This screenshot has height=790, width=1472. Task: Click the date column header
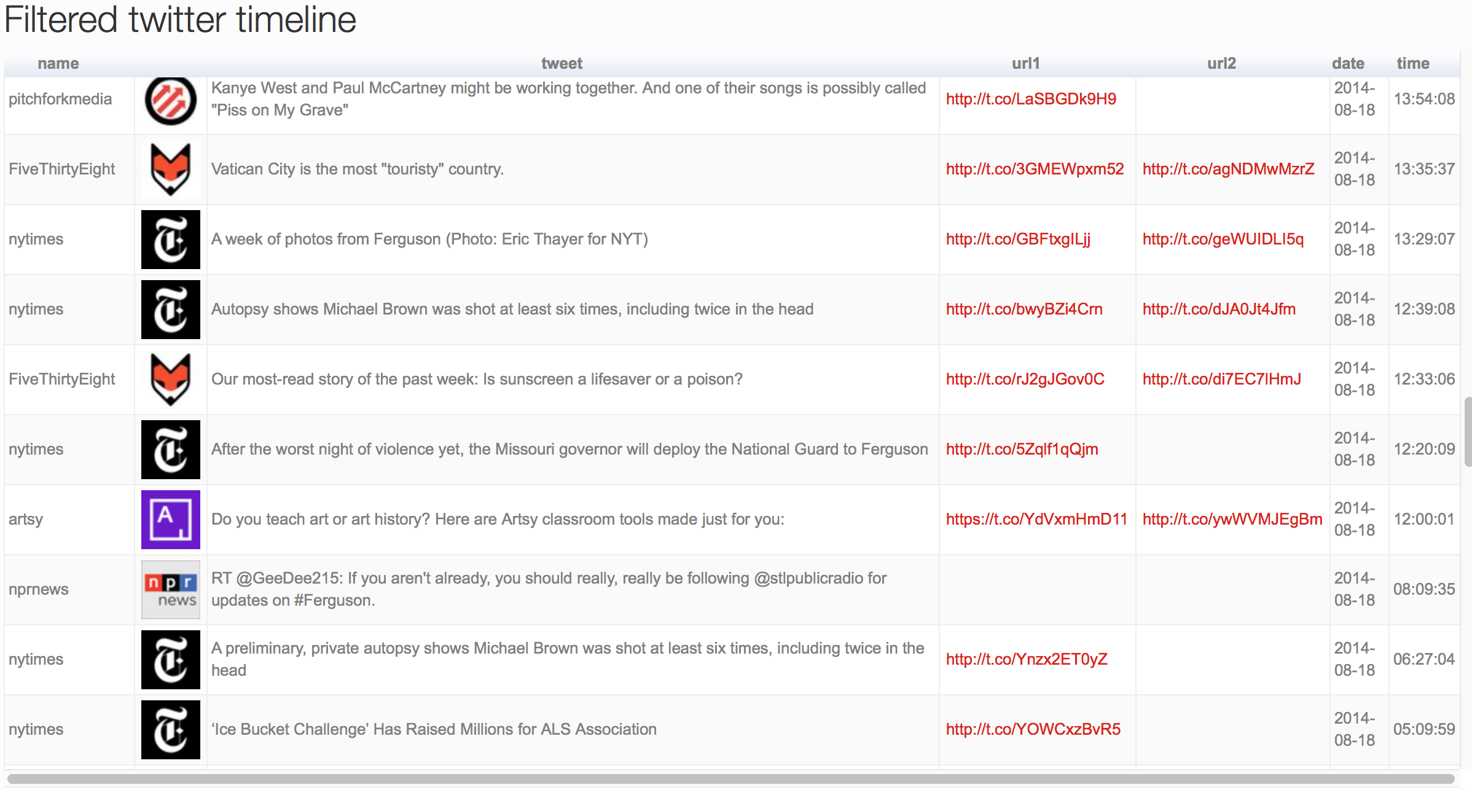point(1347,64)
